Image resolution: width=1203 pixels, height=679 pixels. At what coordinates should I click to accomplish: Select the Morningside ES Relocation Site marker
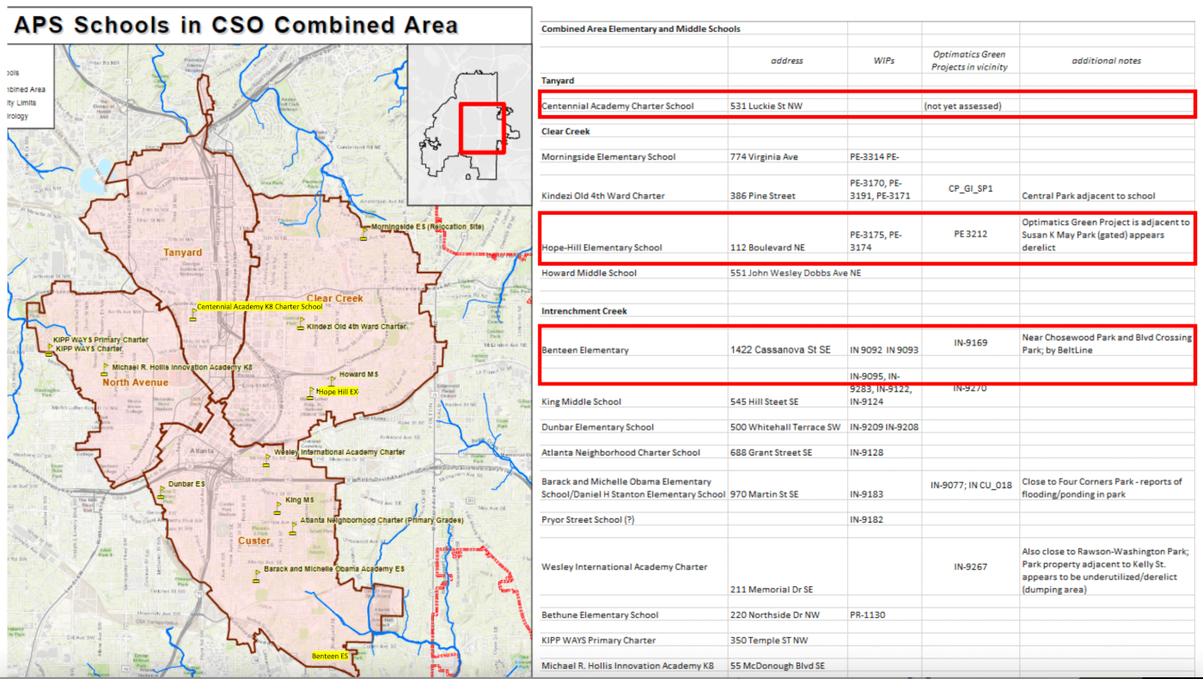click(364, 234)
